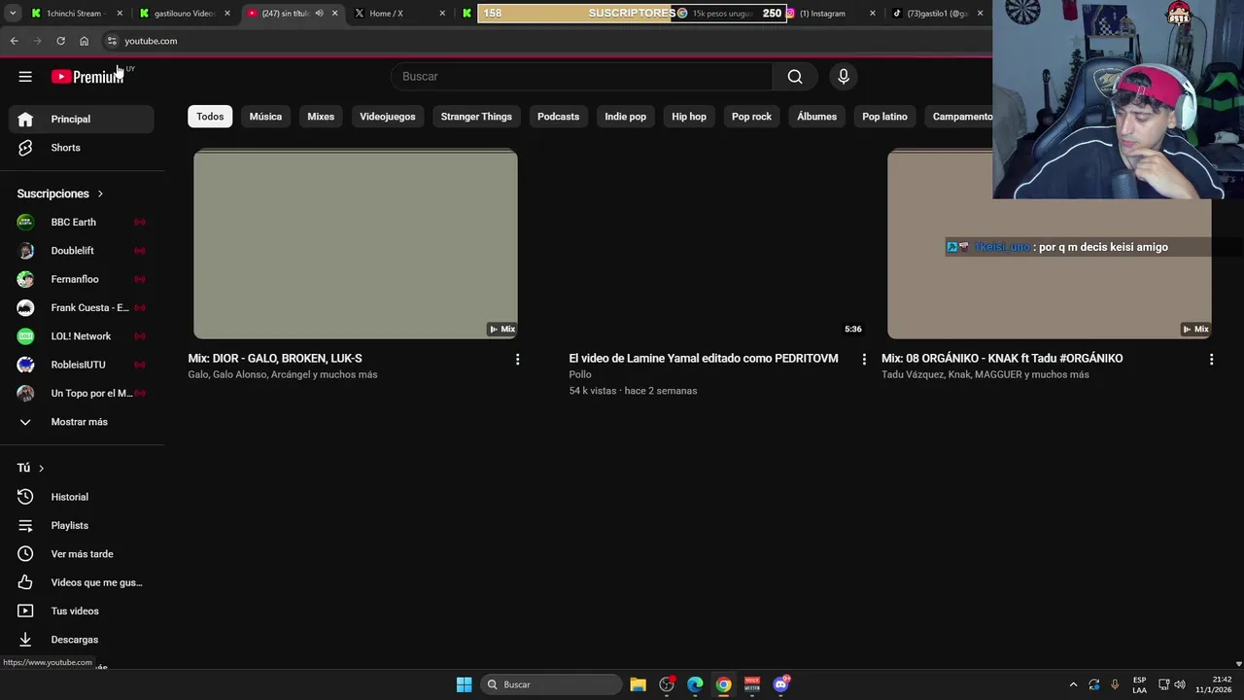Click the YouTube Premium logo
Viewport: 1244px width, 700px height.
tap(87, 77)
